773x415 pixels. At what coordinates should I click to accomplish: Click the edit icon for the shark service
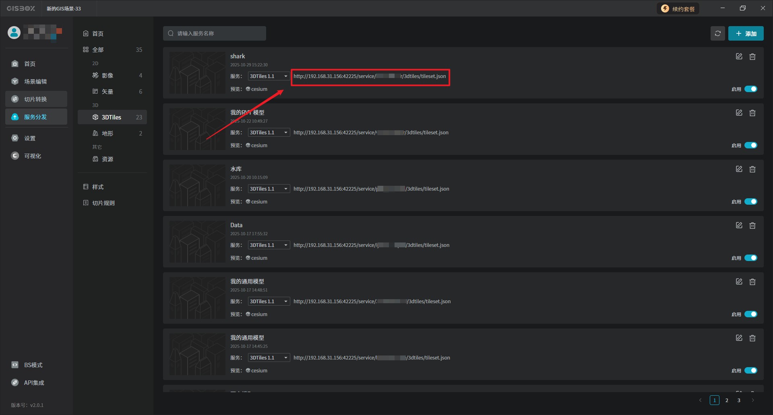[x=739, y=57]
